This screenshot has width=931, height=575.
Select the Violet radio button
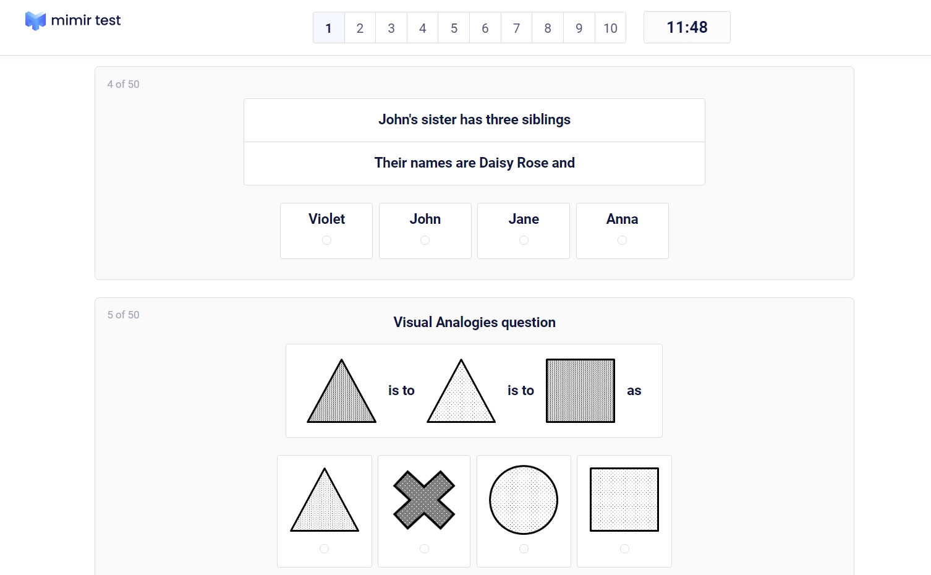pos(326,240)
